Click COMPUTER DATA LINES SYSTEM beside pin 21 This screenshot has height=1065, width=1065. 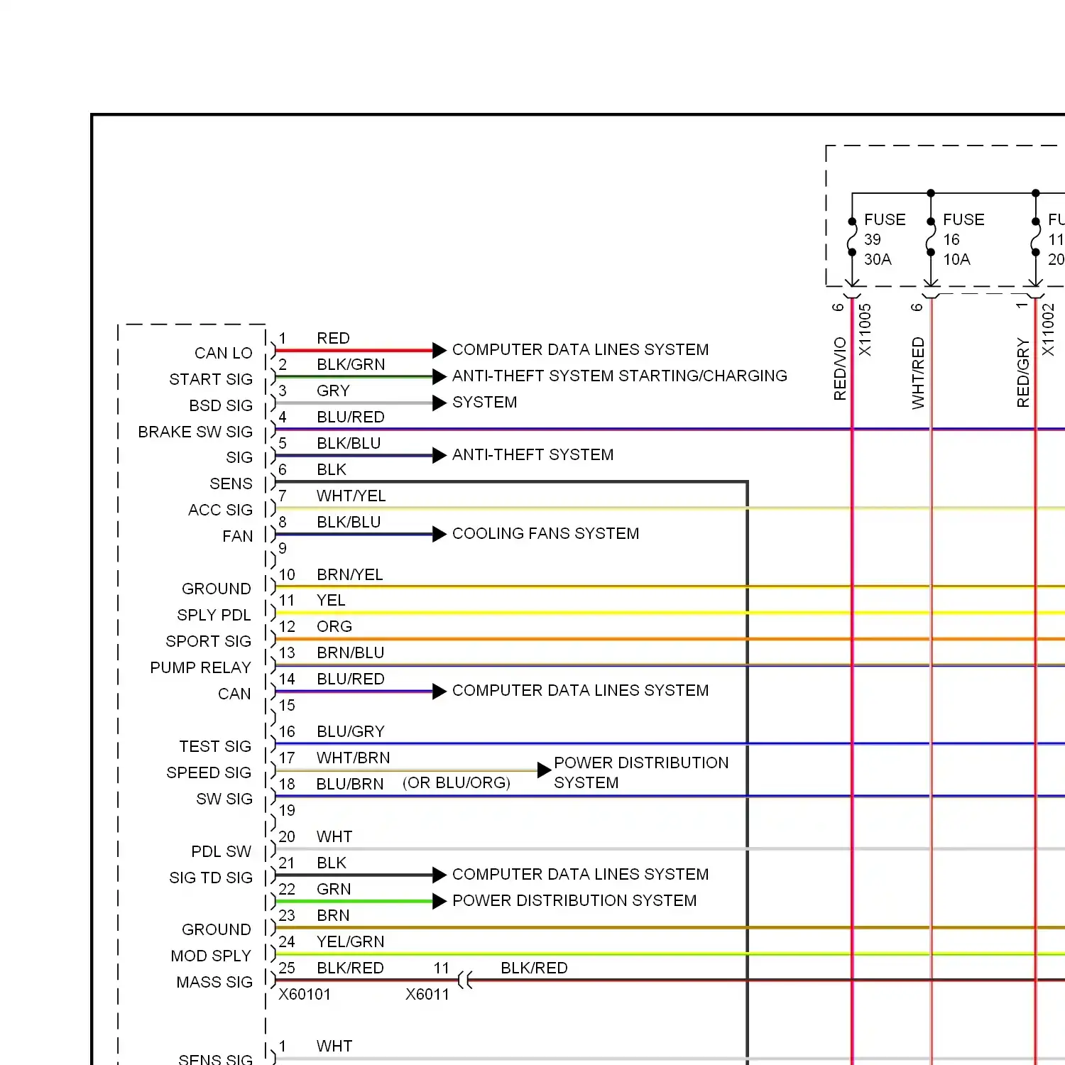pyautogui.click(x=580, y=874)
